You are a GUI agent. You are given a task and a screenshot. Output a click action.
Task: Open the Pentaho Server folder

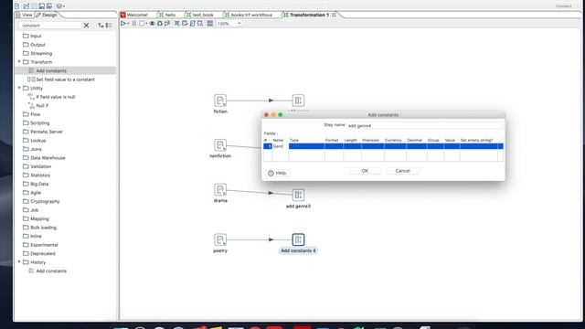43,132
